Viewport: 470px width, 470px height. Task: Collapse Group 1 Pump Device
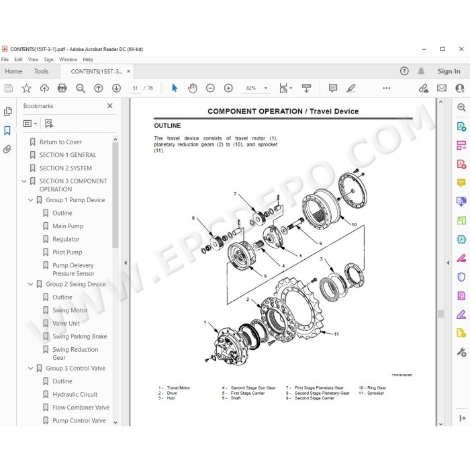(x=31, y=200)
